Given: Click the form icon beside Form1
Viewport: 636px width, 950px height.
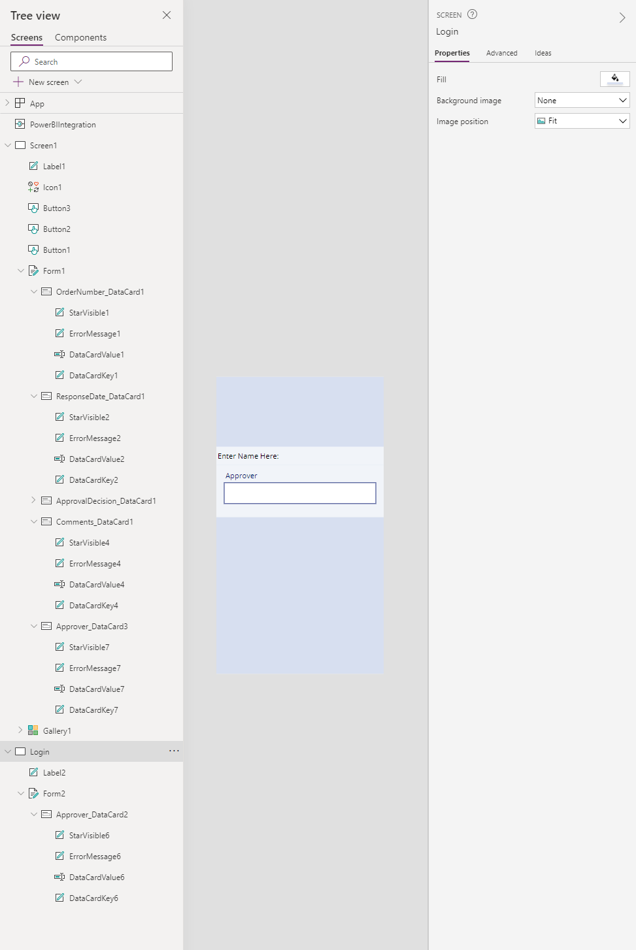Looking at the screenshot, I should click(x=34, y=270).
